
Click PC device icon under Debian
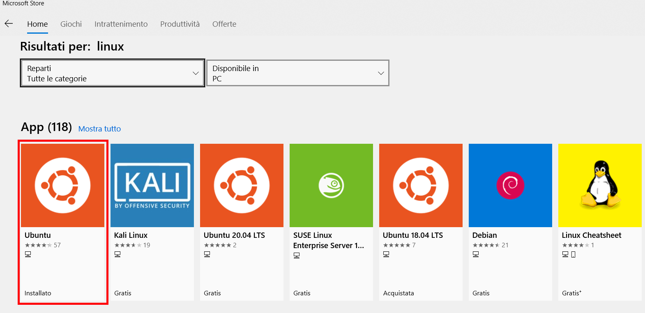coord(476,254)
